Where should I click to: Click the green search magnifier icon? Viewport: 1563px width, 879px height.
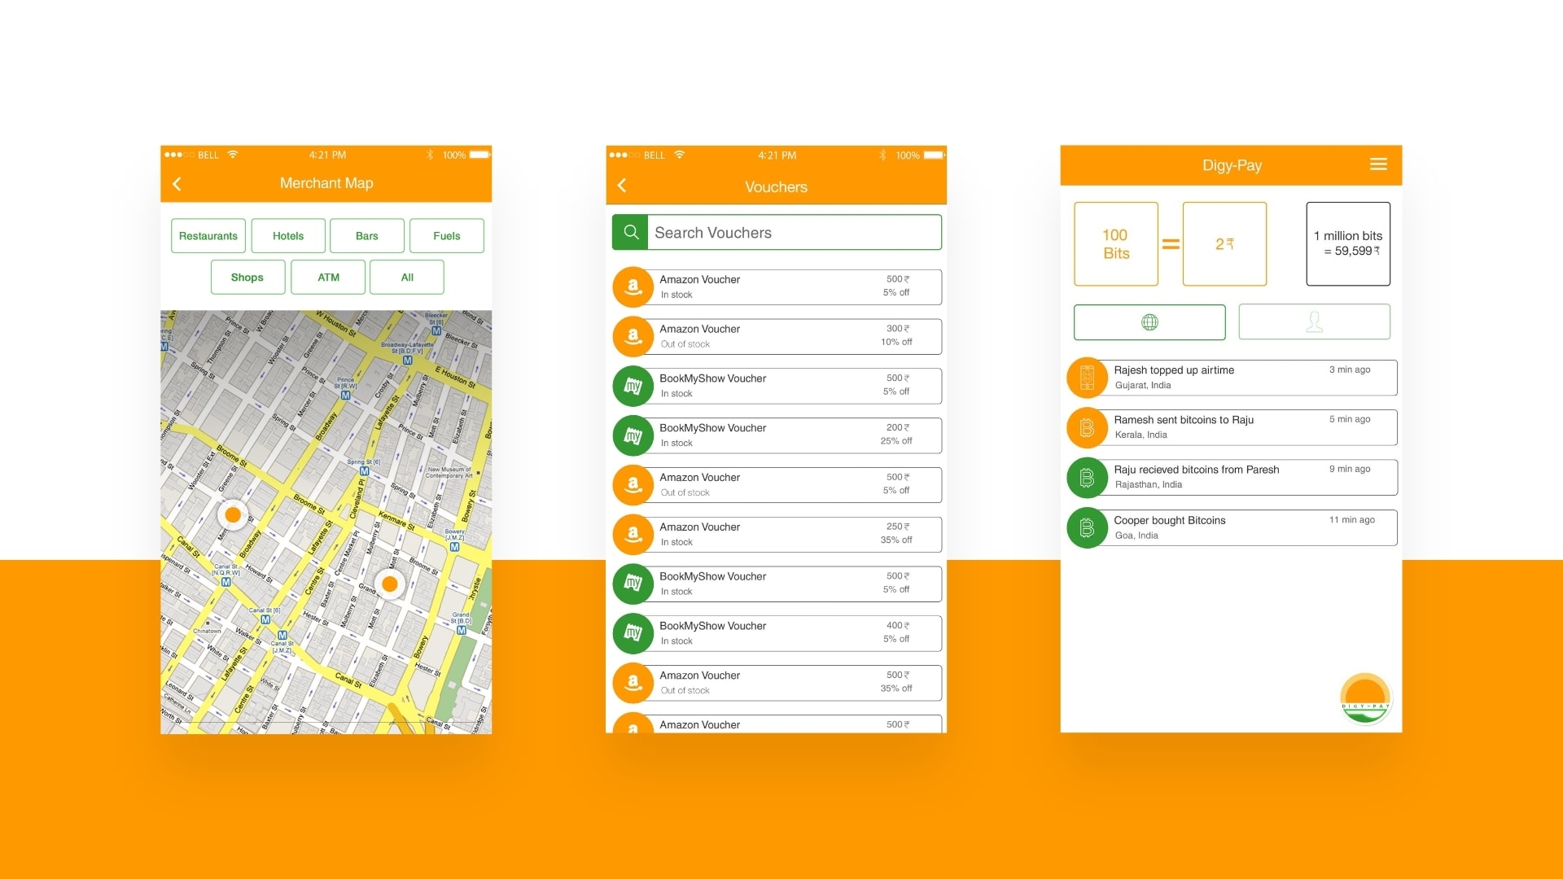[x=630, y=233]
